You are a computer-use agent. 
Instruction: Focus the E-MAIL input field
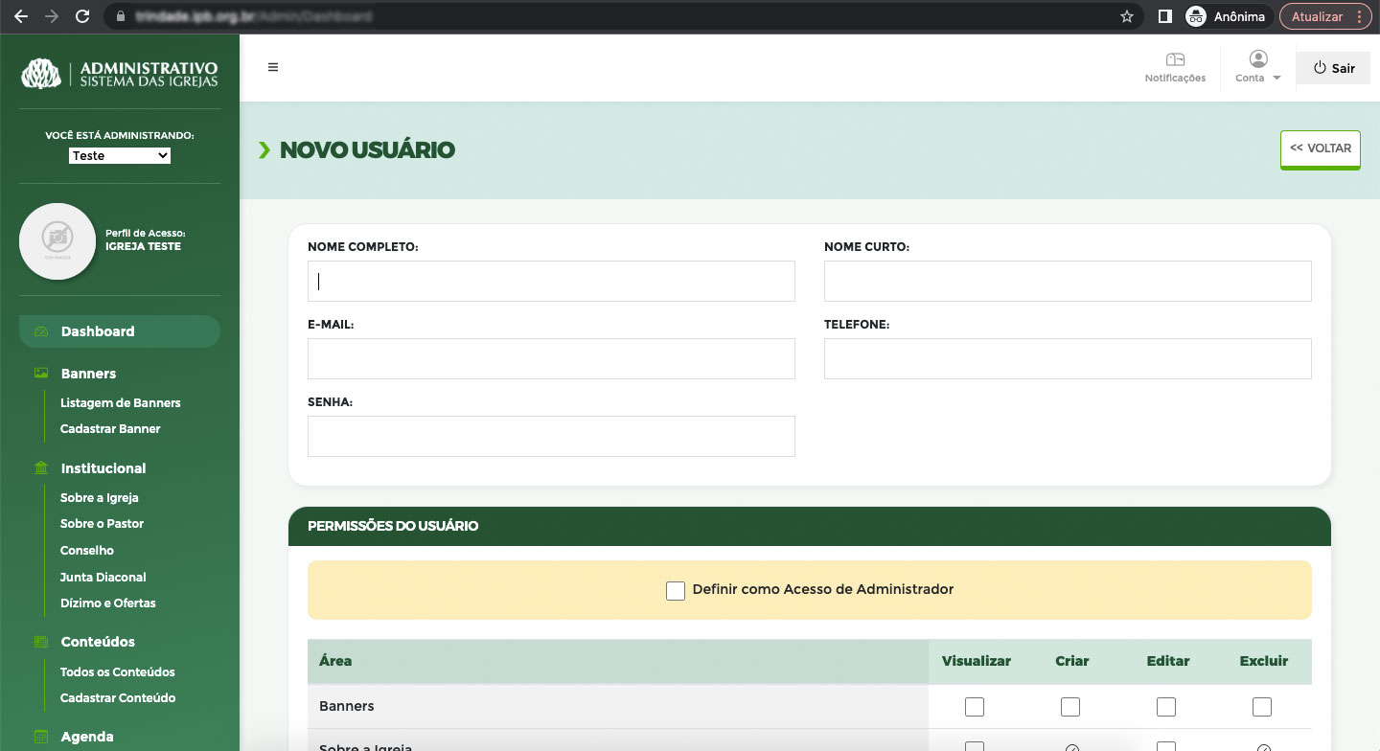551,359
